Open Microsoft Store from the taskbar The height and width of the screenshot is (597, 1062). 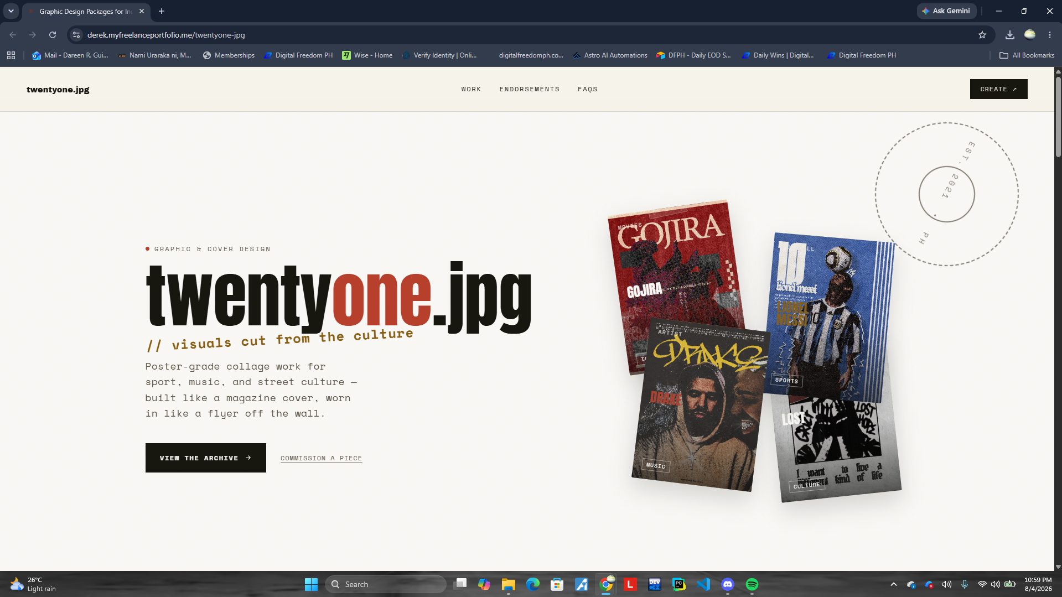pyautogui.click(x=557, y=584)
